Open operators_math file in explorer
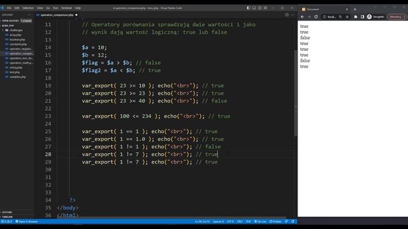This screenshot has width=408, height=229. pos(21,63)
